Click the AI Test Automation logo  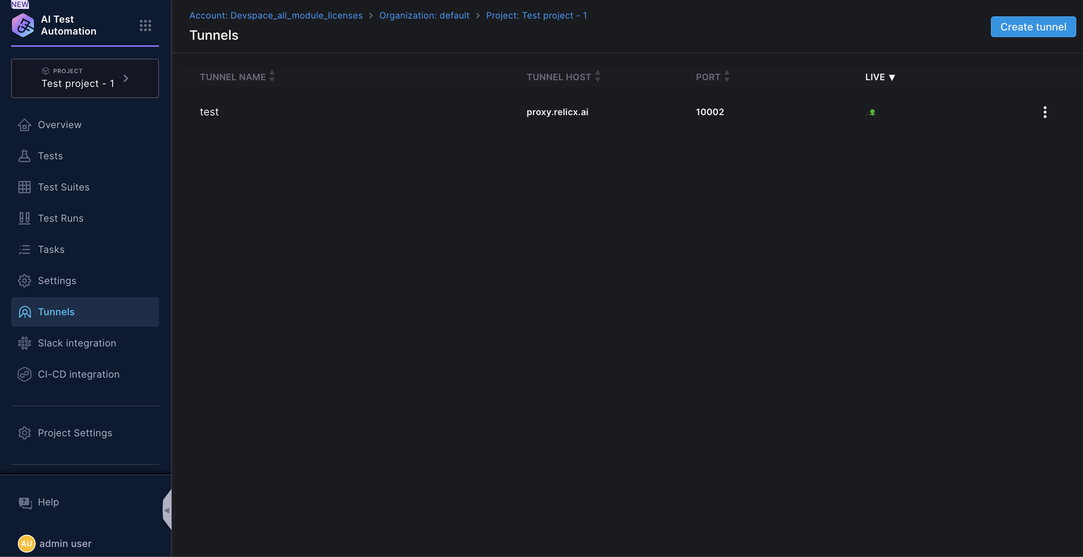click(x=23, y=25)
